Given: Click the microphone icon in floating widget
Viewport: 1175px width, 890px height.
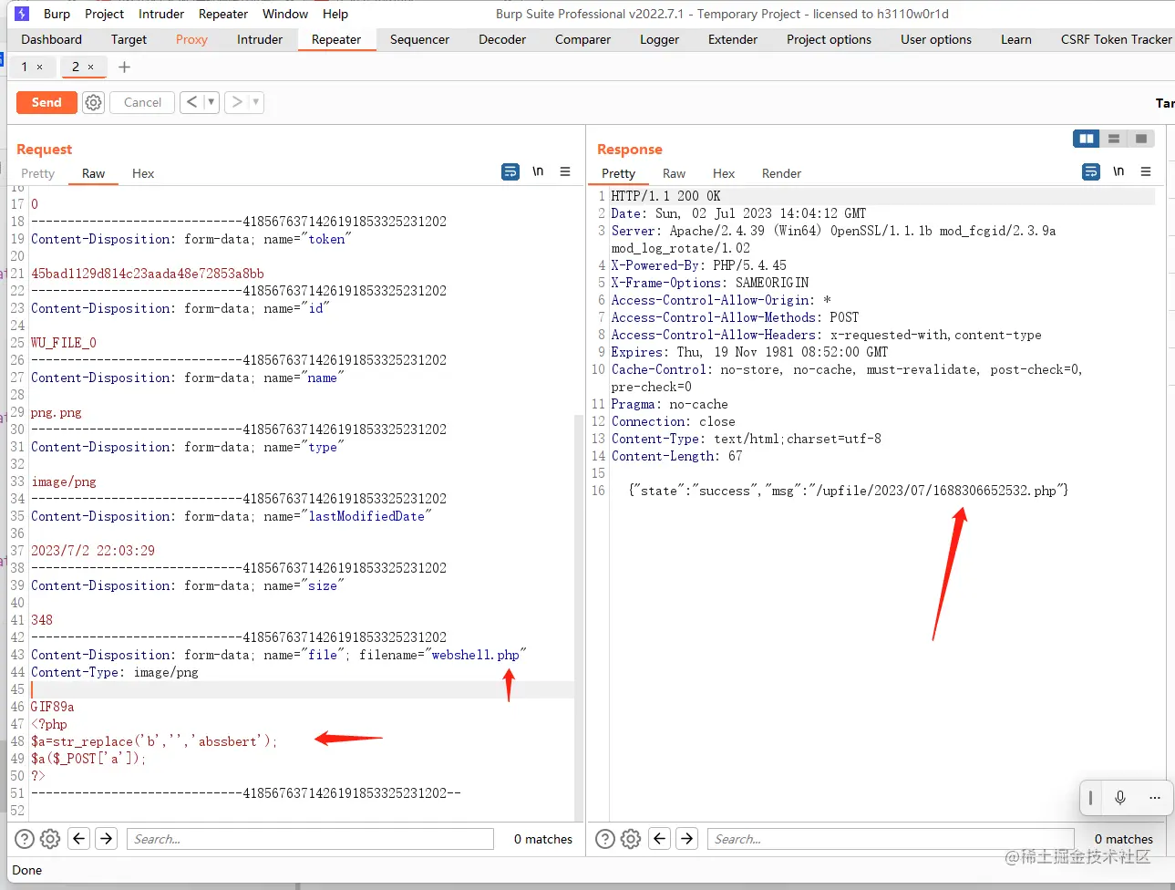Looking at the screenshot, I should pyautogui.click(x=1120, y=798).
